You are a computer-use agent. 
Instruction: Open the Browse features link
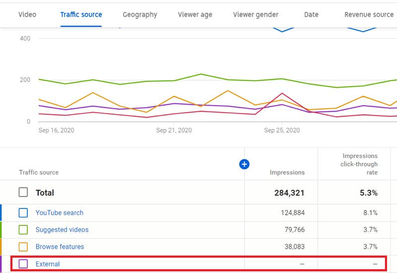point(60,247)
